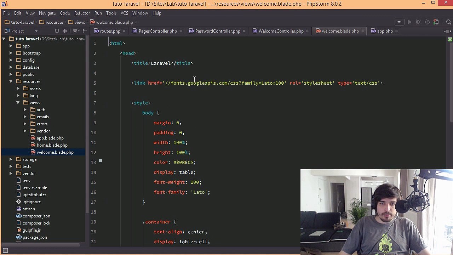Close the WelcomeController.php tab
This screenshot has width=453, height=255.
307,31
